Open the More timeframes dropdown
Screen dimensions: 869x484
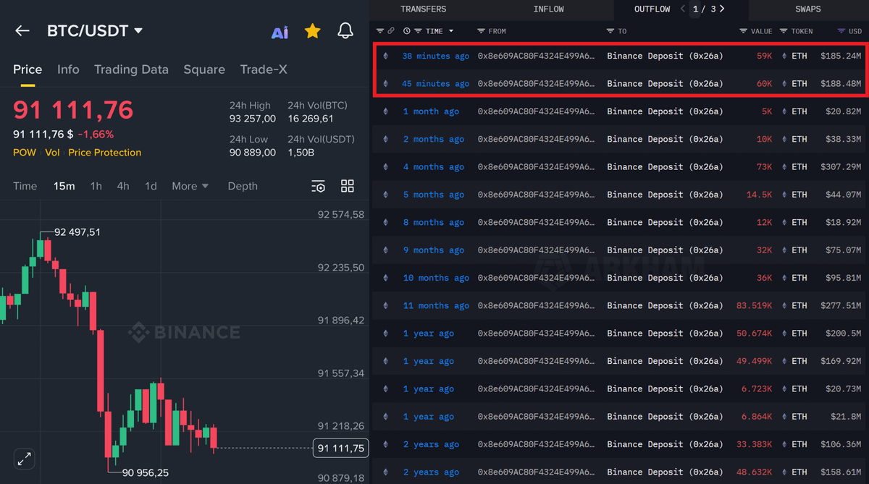point(190,186)
